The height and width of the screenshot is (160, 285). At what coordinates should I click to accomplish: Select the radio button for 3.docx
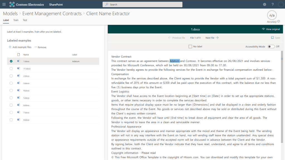pos(11,83)
